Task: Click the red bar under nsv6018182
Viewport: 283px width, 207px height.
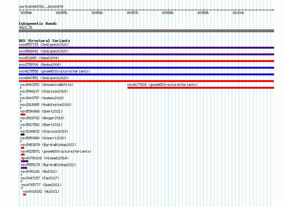Action: click(24, 195)
